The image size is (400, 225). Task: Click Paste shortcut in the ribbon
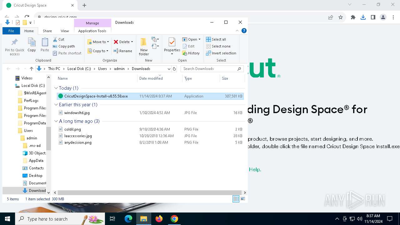click(67, 53)
